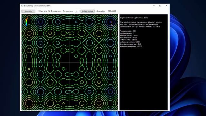Click the app icon in title bar
Screen dimensions: 206x116
[22, 6]
